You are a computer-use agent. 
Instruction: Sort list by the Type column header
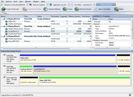coord(30,16)
